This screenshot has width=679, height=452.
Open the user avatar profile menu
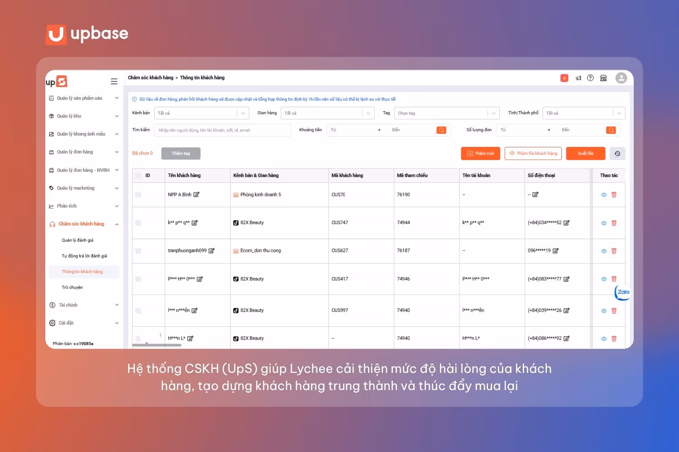(621, 78)
